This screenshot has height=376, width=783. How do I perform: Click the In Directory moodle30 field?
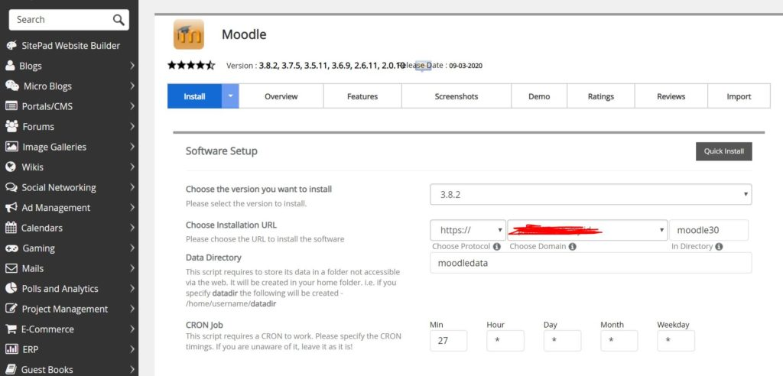[x=709, y=230]
